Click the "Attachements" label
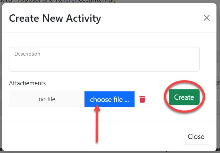The height and width of the screenshot is (153, 220). pos(27,83)
